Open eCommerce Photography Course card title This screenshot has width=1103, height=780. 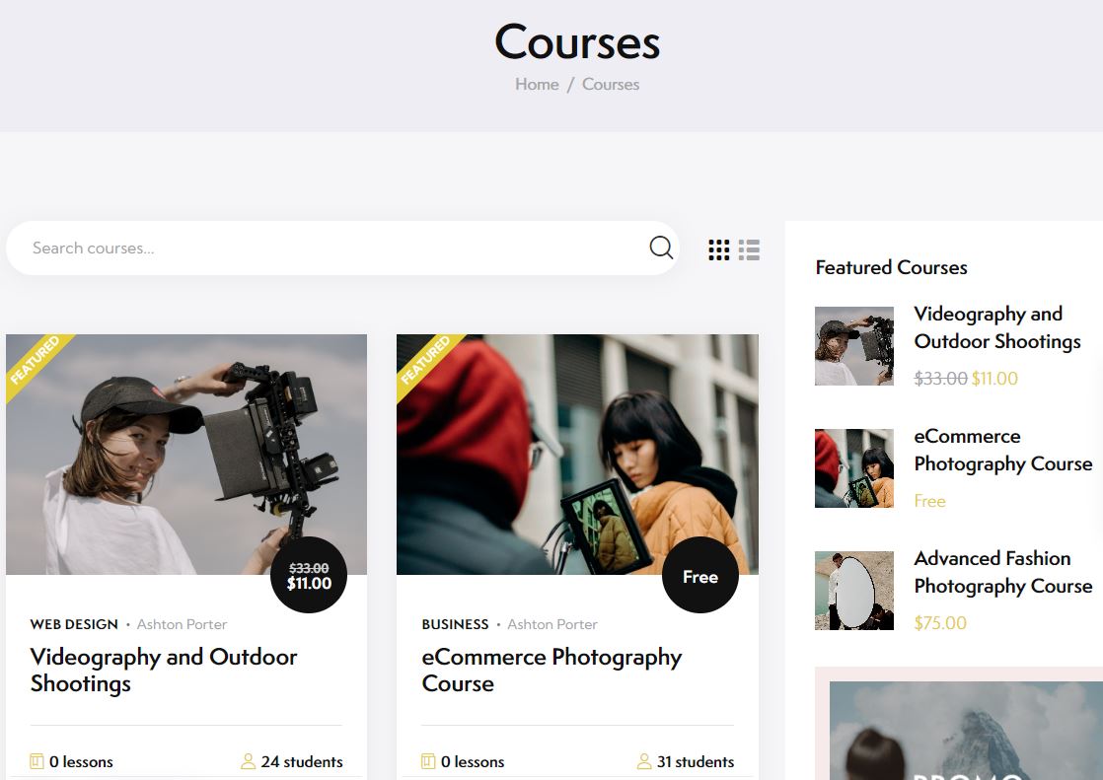[551, 671]
